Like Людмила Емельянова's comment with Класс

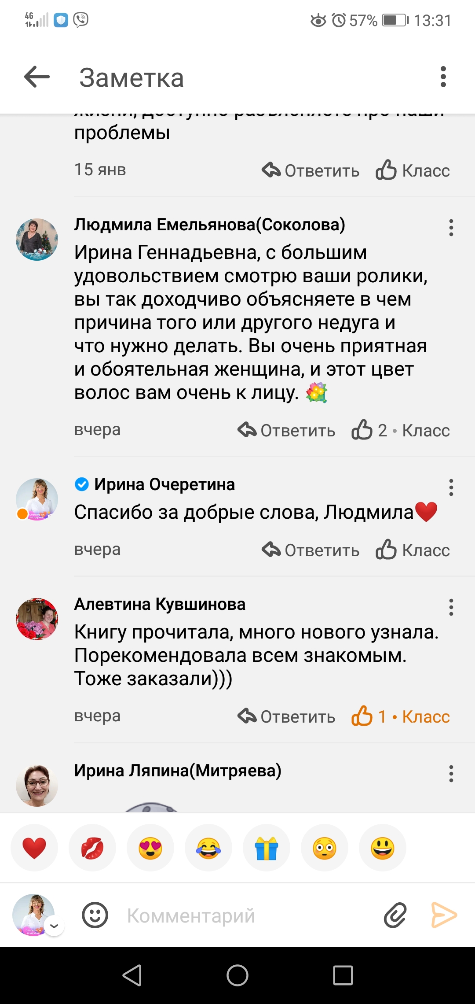(400, 430)
